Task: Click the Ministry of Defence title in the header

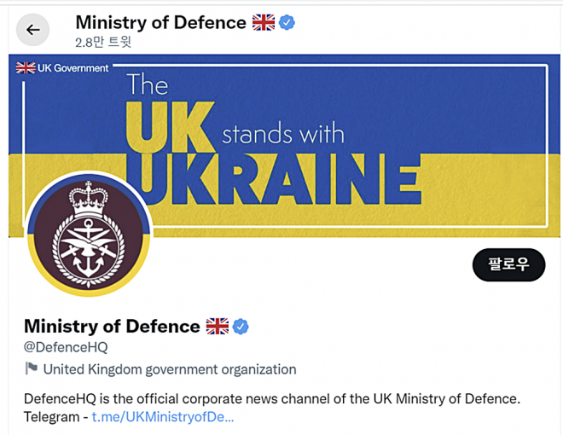Action: pyautogui.click(x=160, y=22)
